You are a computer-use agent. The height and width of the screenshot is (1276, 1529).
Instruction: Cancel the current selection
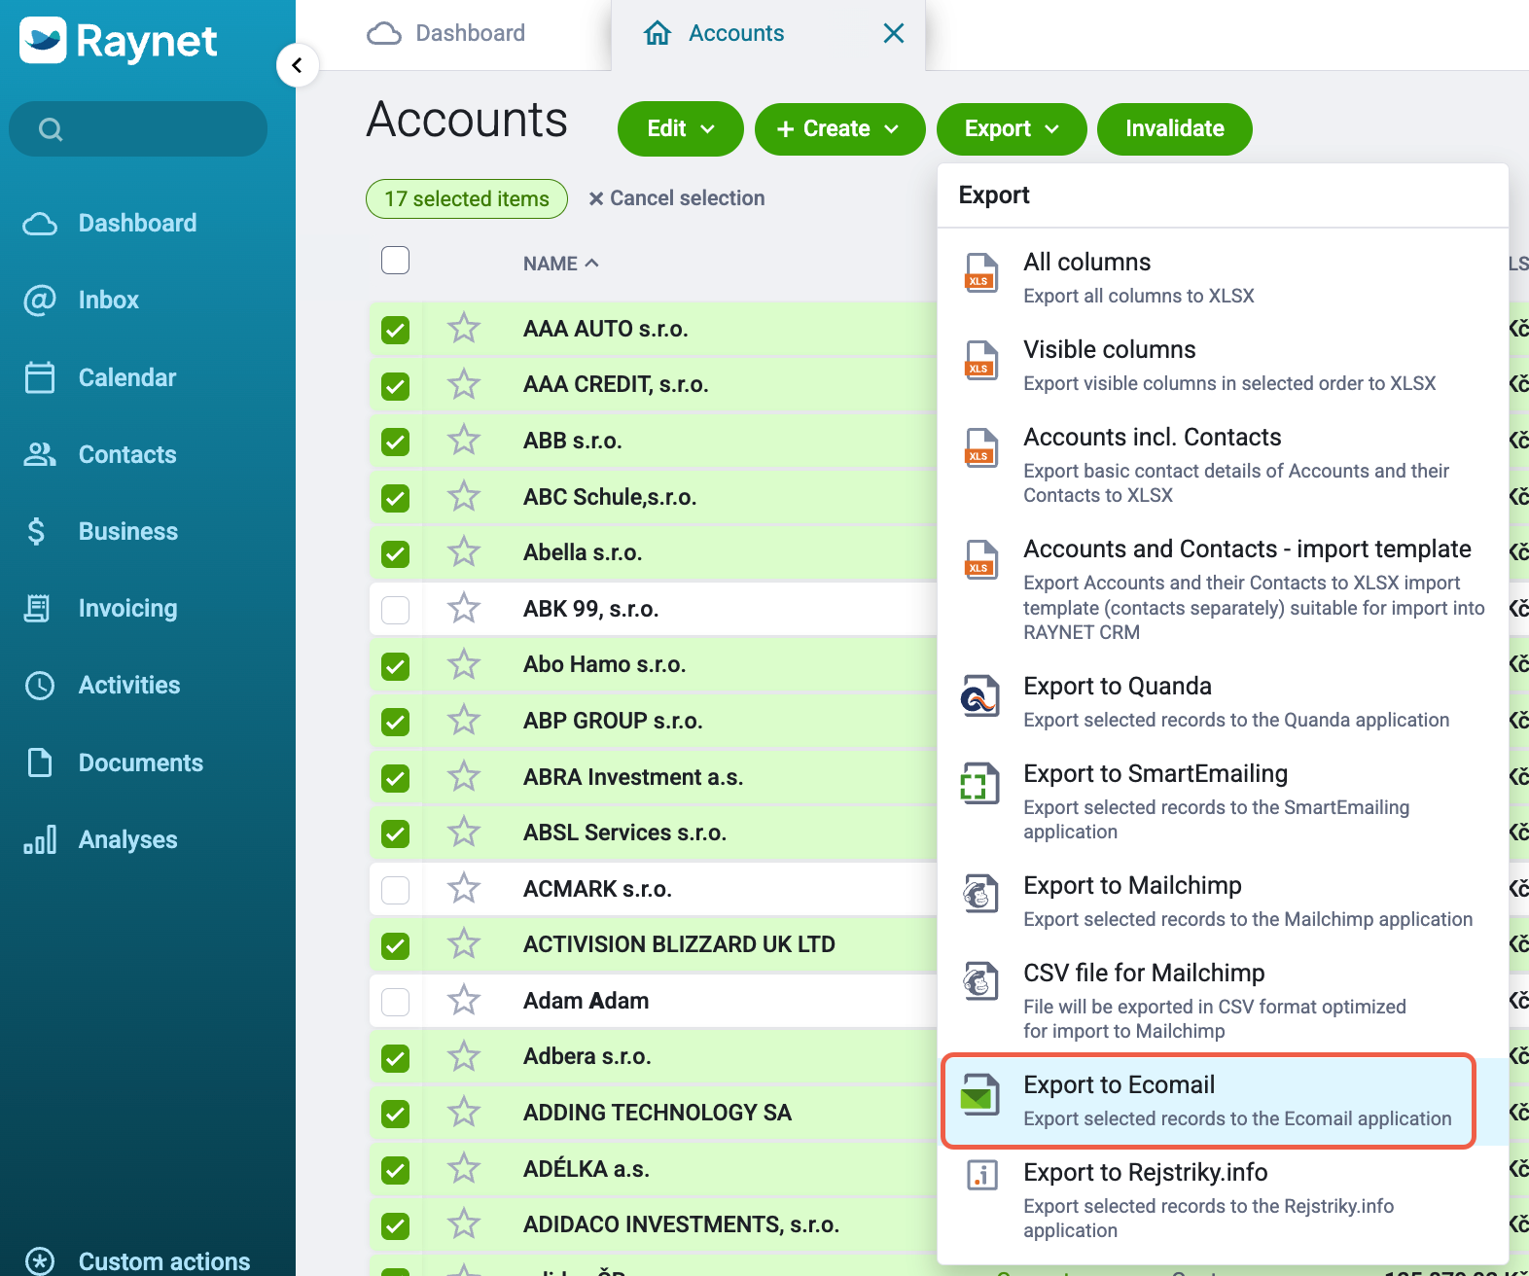[x=677, y=198]
